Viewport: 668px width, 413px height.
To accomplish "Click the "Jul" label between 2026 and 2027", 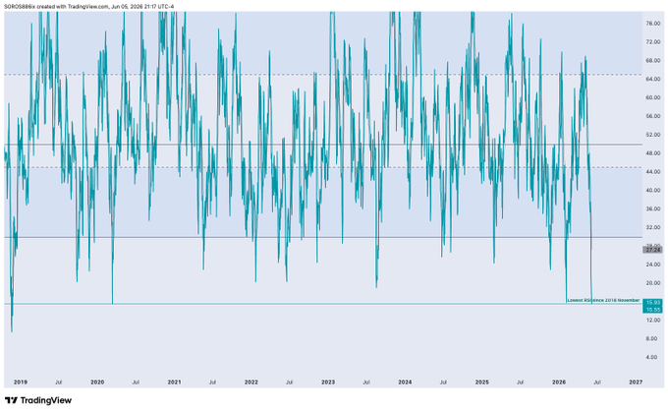I will tap(597, 383).
